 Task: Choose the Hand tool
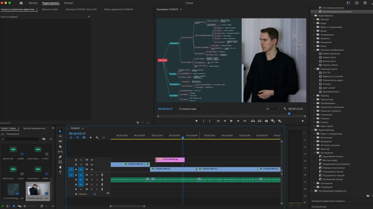pyautogui.click(x=60, y=167)
